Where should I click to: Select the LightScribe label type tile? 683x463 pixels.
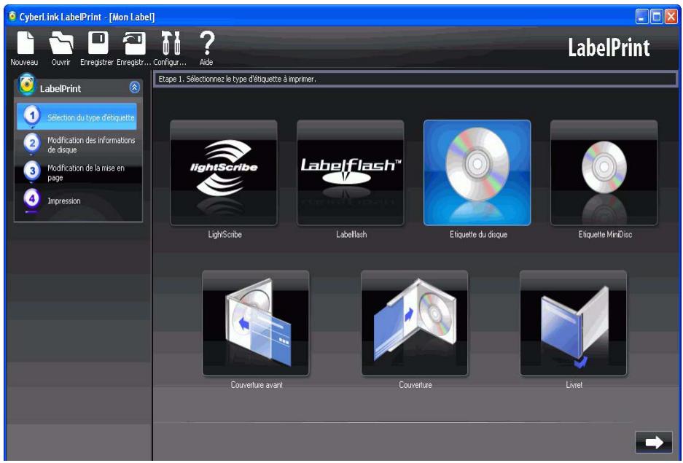(x=224, y=173)
